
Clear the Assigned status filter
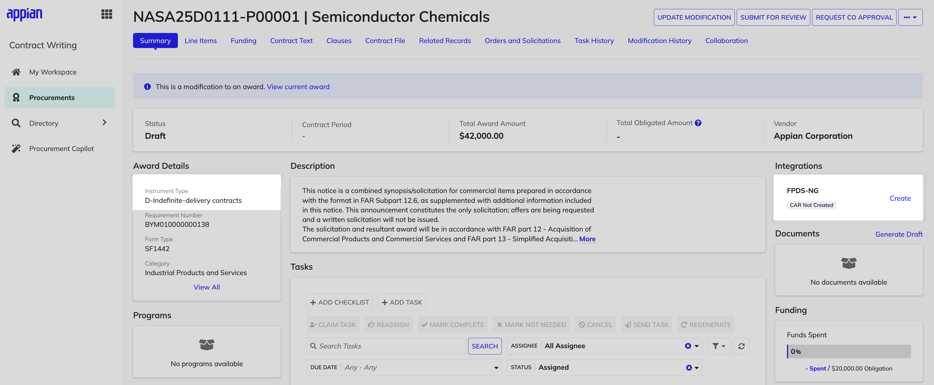click(x=689, y=368)
